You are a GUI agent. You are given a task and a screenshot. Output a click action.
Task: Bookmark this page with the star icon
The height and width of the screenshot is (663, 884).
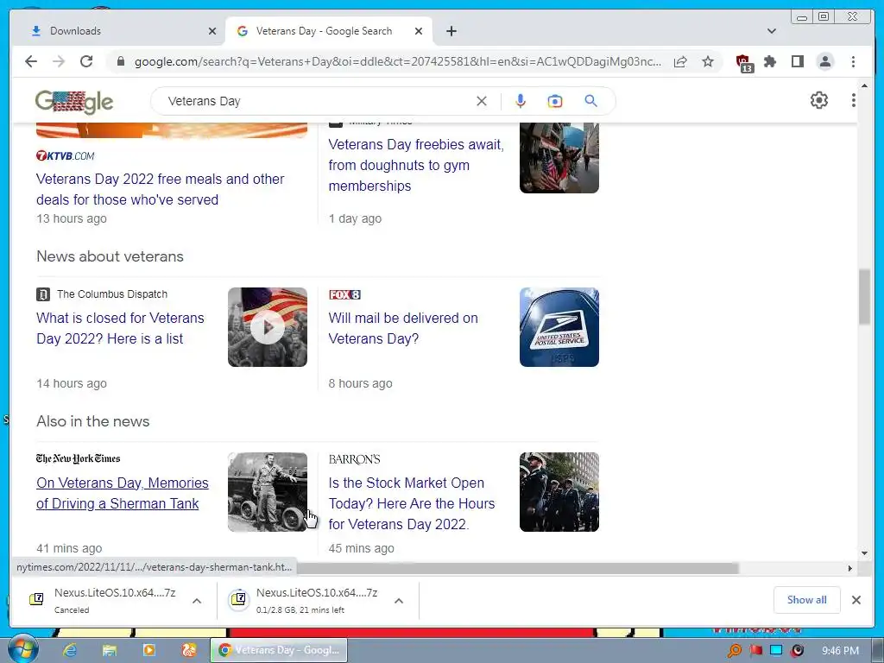[708, 61]
